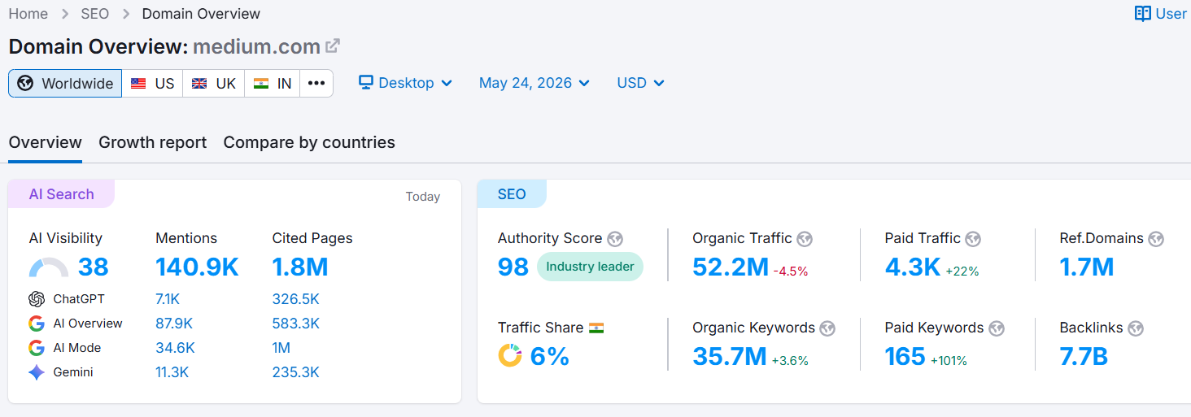Go to SEO breadcrumb
This screenshot has width=1191, height=417.
coord(95,14)
